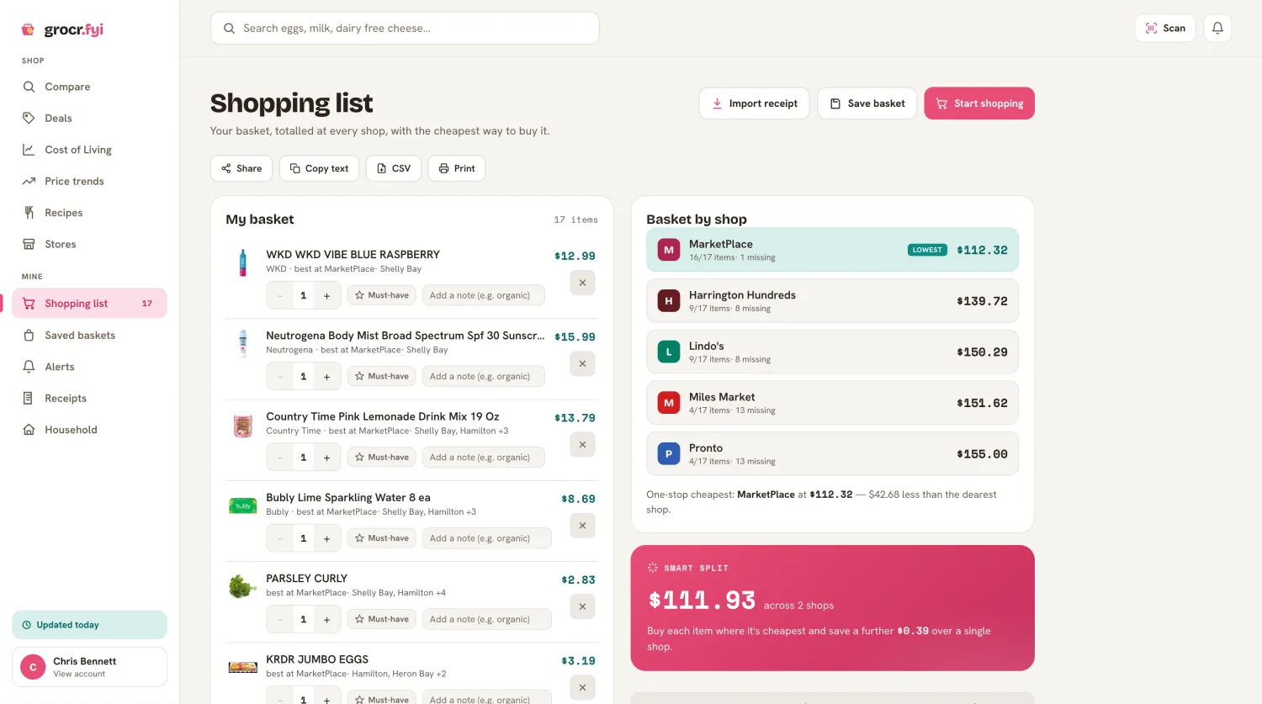Click the Updated today status badge
The height and width of the screenshot is (704, 1262).
click(89, 625)
